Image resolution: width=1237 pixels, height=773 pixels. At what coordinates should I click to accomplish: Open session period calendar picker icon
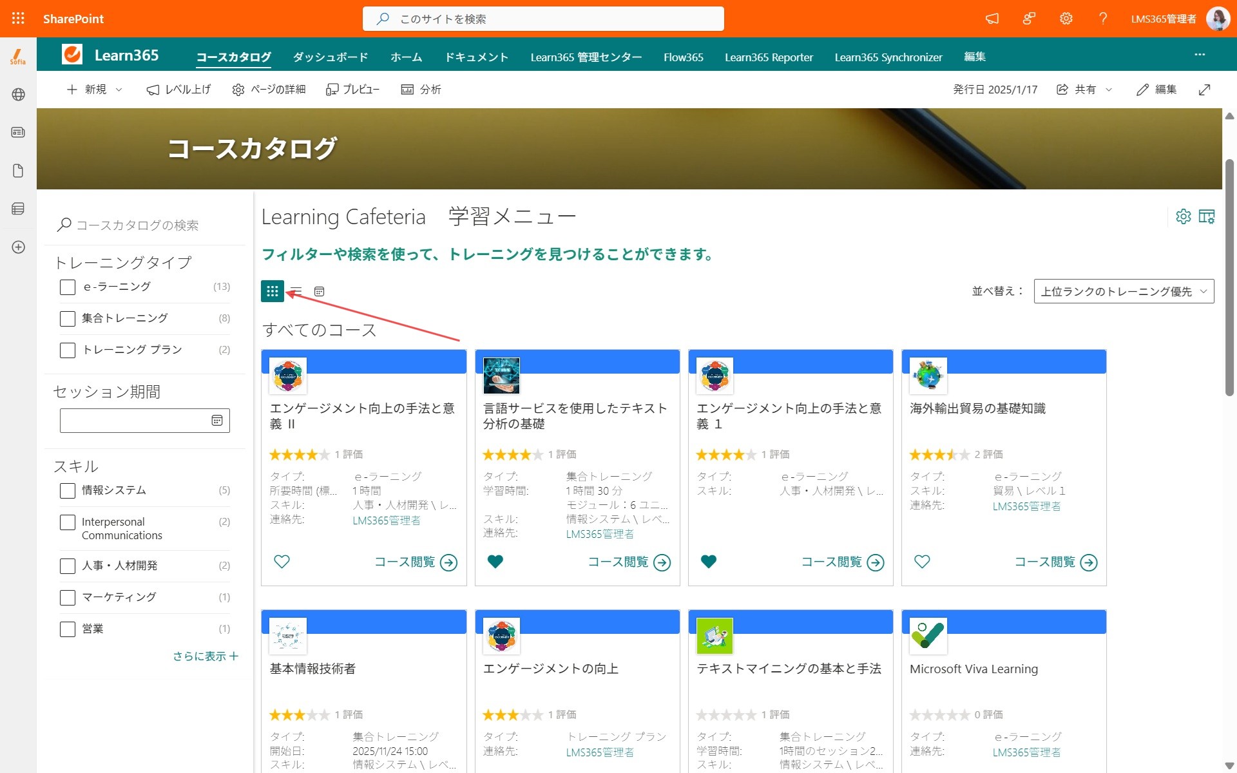coord(217,421)
